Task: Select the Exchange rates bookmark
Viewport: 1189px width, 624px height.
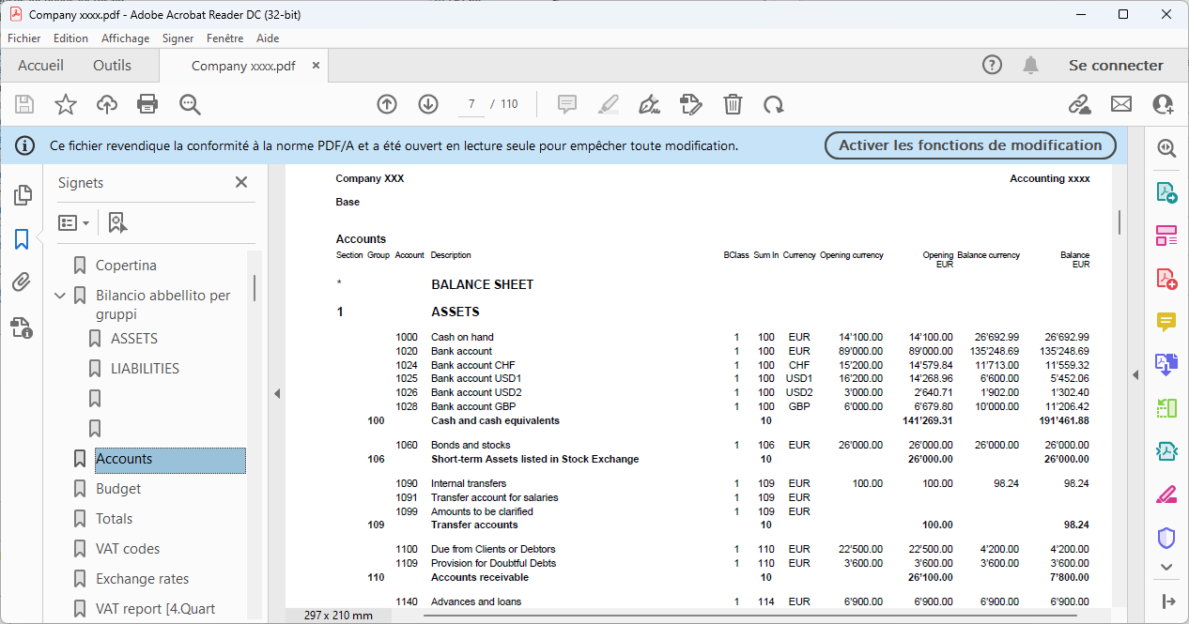Action: (x=142, y=579)
